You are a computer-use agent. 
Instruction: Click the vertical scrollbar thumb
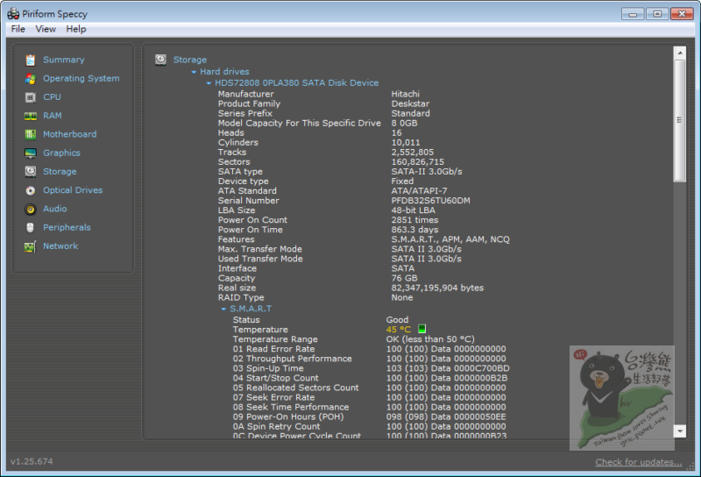point(680,120)
